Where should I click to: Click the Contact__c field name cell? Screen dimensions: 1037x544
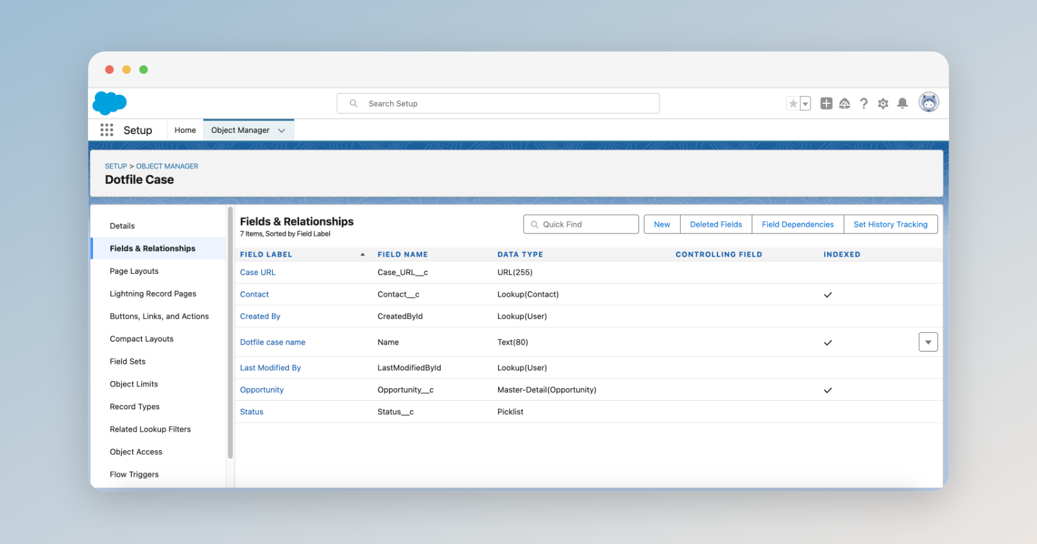click(399, 294)
